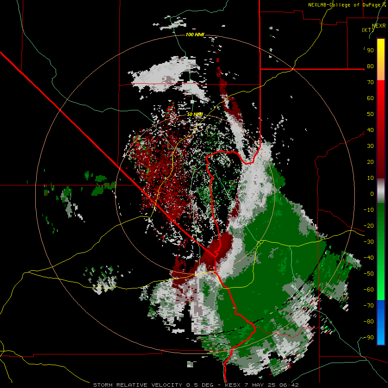Image resolution: width=388 pixels, height=388 pixels.
Task: Click the 100 NMI range ring label
Action: coord(195,34)
